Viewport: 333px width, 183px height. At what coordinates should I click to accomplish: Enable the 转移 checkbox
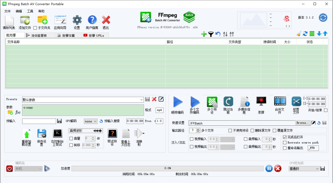pyautogui.click(x=71, y=145)
